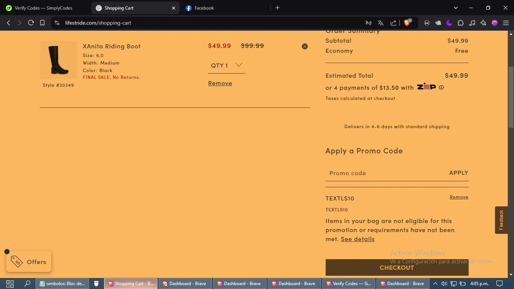Click APPLY for the promo code
Viewport: 514px width, 289px height.
pyautogui.click(x=458, y=173)
